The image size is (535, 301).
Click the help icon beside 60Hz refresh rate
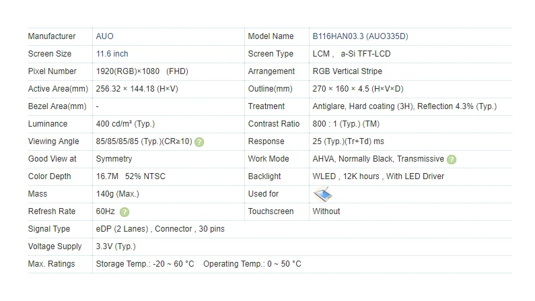pyautogui.click(x=124, y=212)
